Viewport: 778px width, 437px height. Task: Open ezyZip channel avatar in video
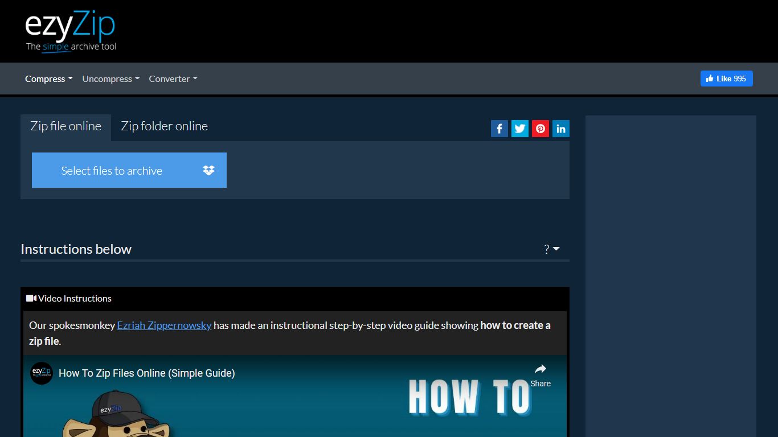(x=42, y=373)
